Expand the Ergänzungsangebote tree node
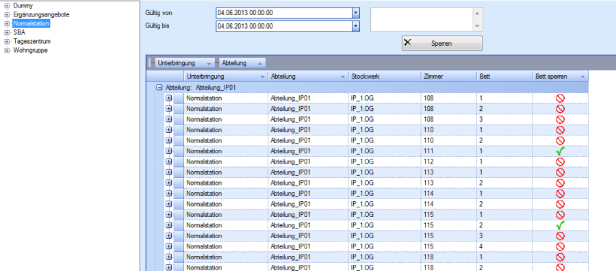The width and height of the screenshot is (616, 271). tap(7, 14)
